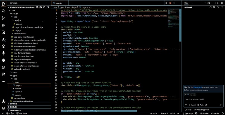The width and height of the screenshot is (225, 115).
Task: Open the Accounts menu icon
Action: pyautogui.click(x=3, y=101)
